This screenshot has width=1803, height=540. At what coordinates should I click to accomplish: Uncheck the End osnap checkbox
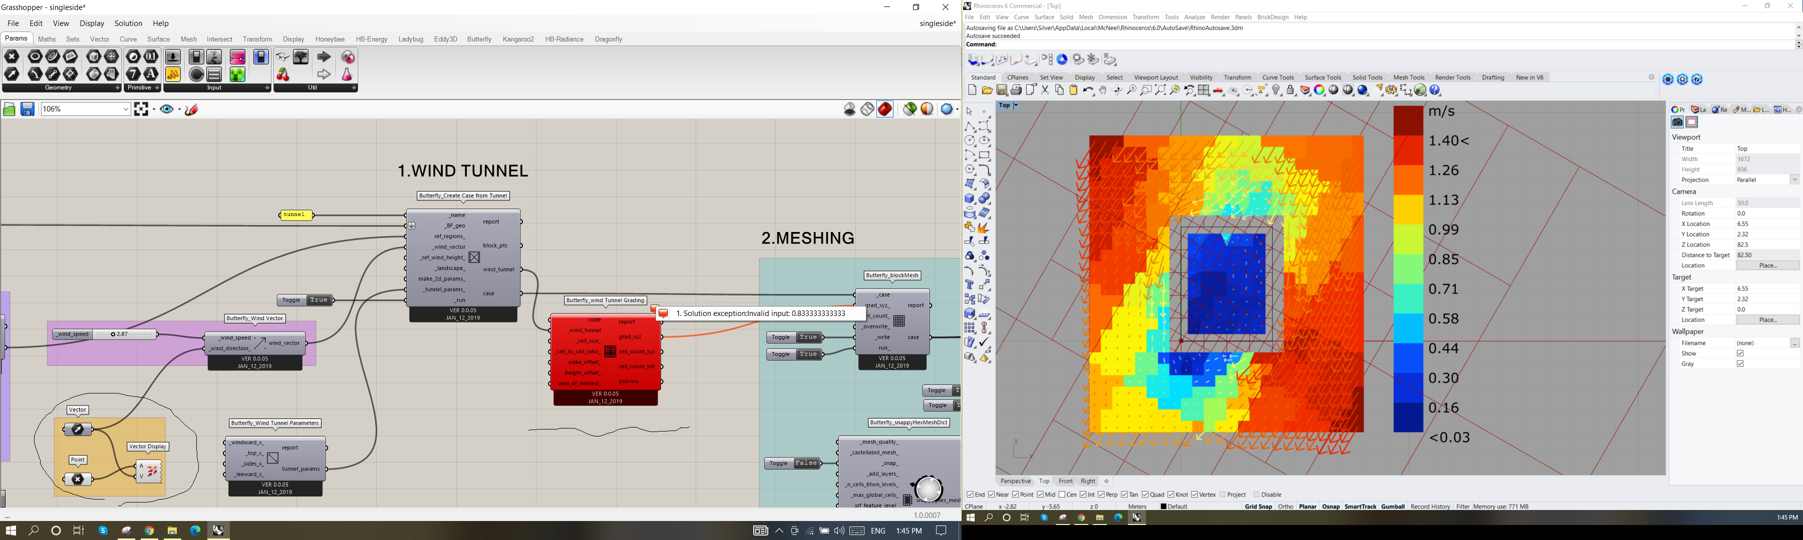pyautogui.click(x=971, y=494)
